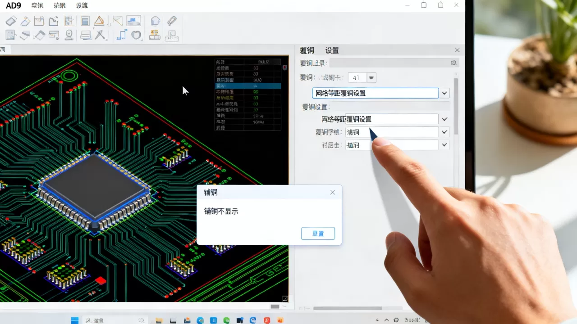Click the stacked layer icon in second row
Viewport: 577px width, 324px height.
tap(25, 35)
